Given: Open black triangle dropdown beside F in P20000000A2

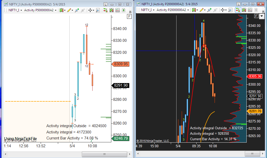Looking at the screenshot, I should point(262,16).
